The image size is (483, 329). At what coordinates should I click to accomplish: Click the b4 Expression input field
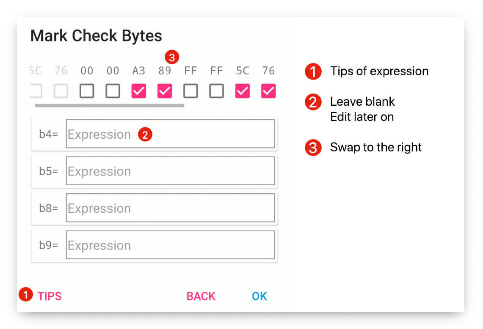click(x=170, y=134)
